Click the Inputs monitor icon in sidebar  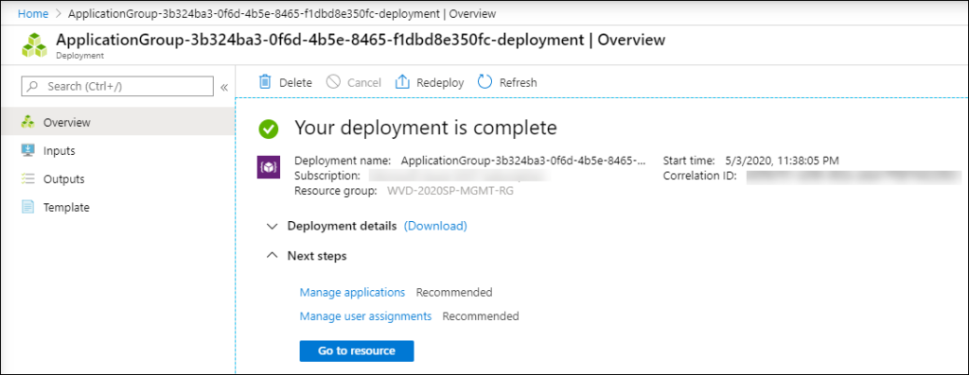27,150
